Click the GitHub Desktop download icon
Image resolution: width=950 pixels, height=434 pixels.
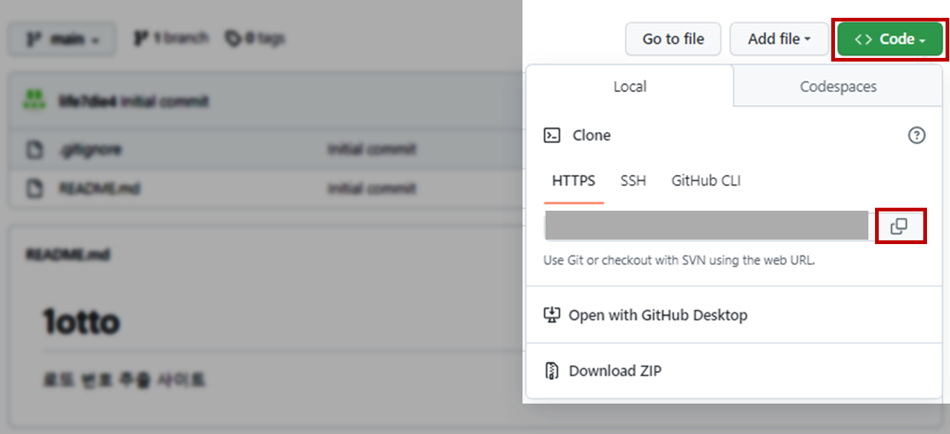tap(551, 315)
